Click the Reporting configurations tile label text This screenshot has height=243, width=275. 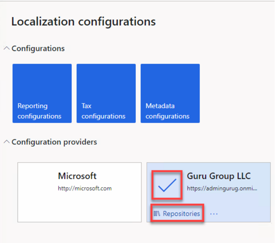point(39,111)
